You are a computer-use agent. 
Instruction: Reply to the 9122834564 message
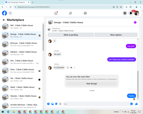coord(71,68)
